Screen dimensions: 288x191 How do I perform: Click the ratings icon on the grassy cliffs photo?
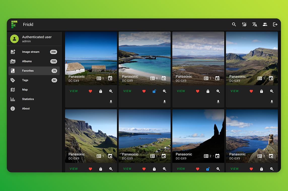[99, 156]
